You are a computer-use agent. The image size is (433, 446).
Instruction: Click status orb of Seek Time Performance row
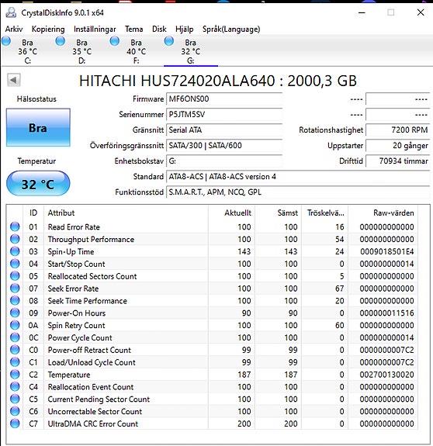[x=15, y=300]
